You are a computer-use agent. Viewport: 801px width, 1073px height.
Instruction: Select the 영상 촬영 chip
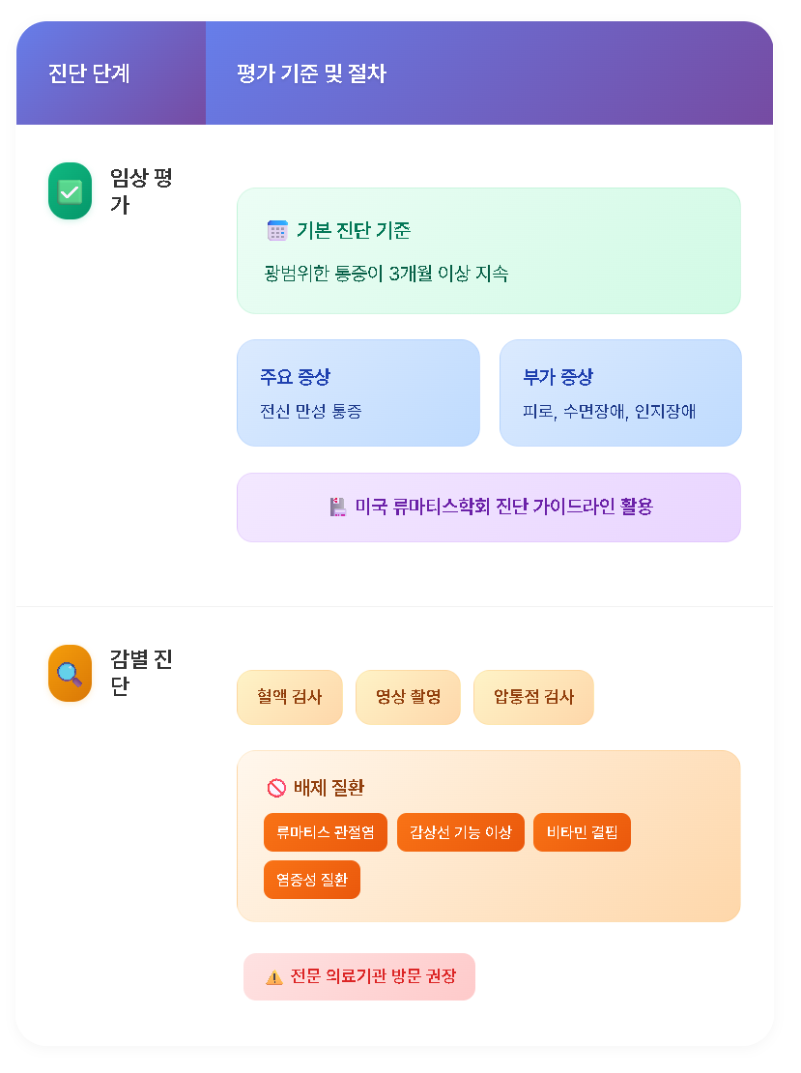(409, 697)
